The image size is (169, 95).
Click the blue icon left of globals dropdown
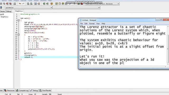(1, 8)
